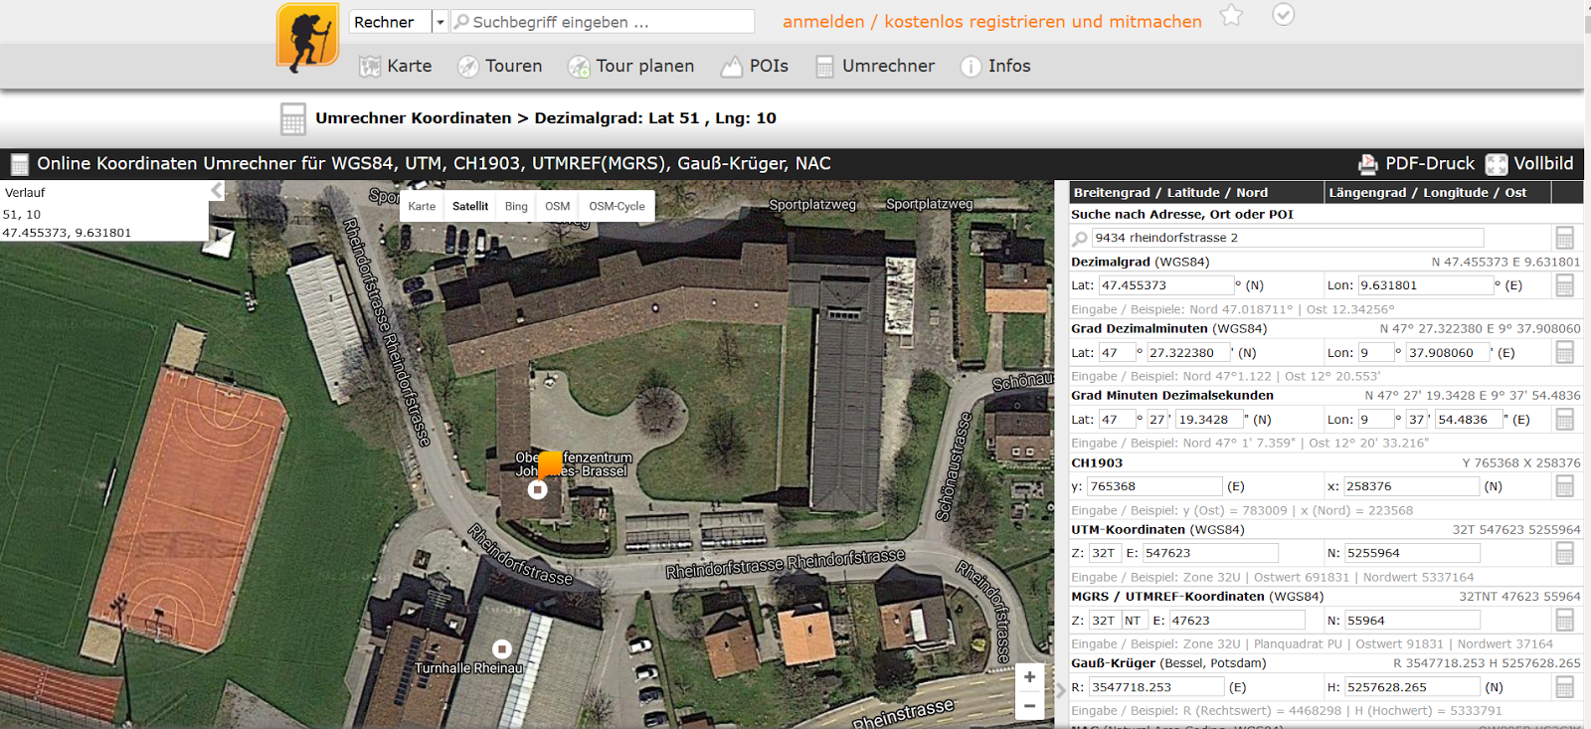Click the UTM zone field 32T

1105,553
